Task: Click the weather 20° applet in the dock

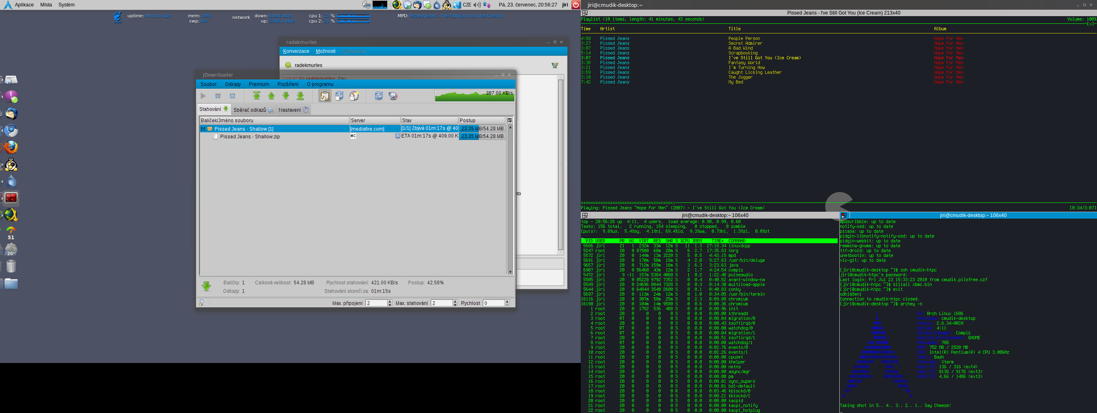Action: (x=11, y=250)
